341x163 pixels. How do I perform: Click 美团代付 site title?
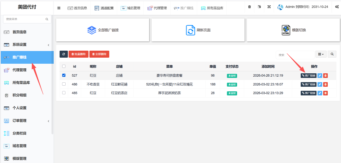[x=27, y=7]
